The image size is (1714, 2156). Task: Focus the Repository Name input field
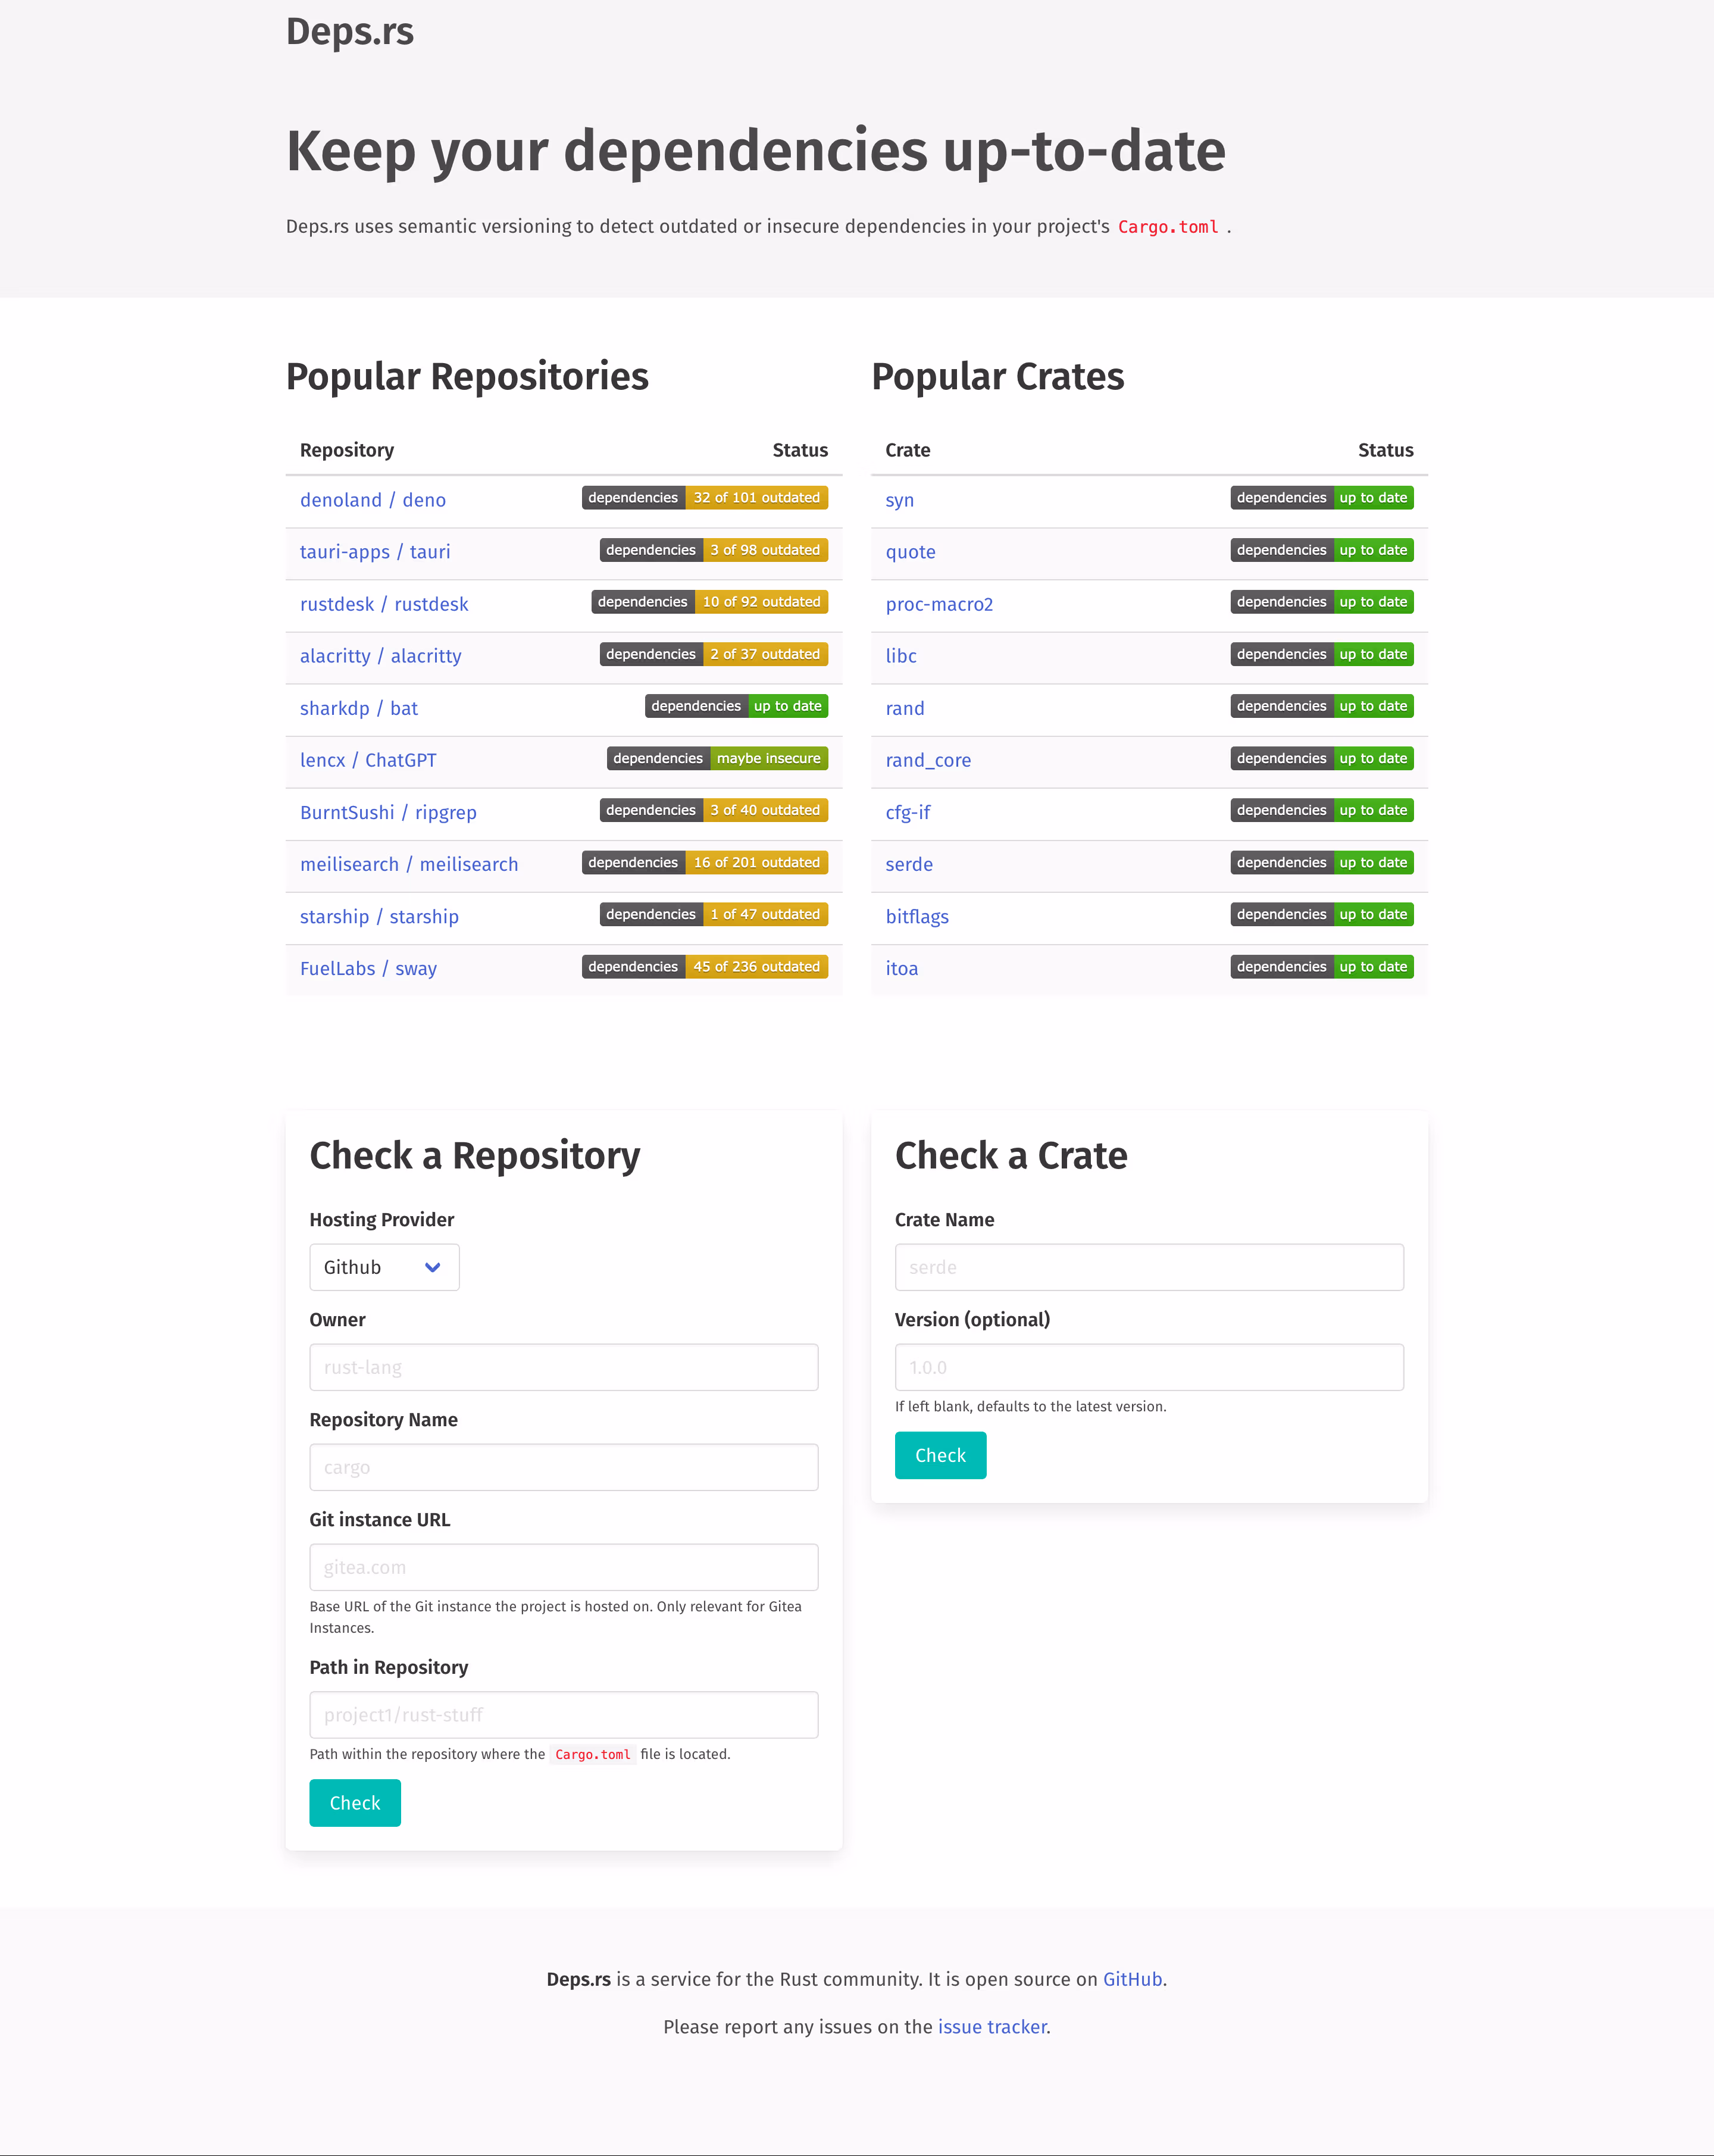tap(564, 1467)
